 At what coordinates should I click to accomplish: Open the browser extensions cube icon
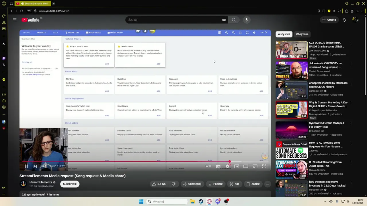(347, 11)
